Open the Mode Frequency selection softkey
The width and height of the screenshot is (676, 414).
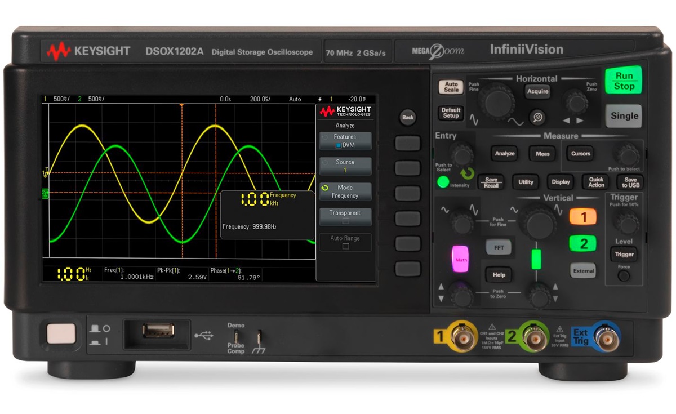(345, 191)
